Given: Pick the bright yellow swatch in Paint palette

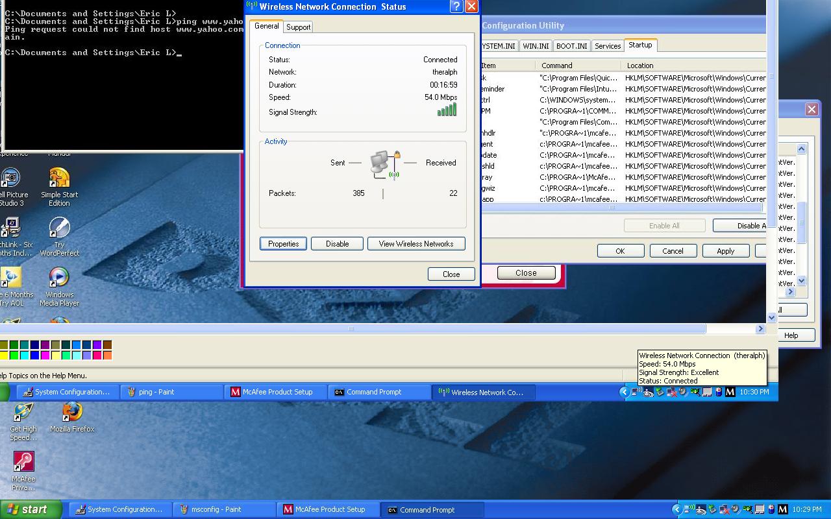Looking at the screenshot, I should tap(3, 355).
